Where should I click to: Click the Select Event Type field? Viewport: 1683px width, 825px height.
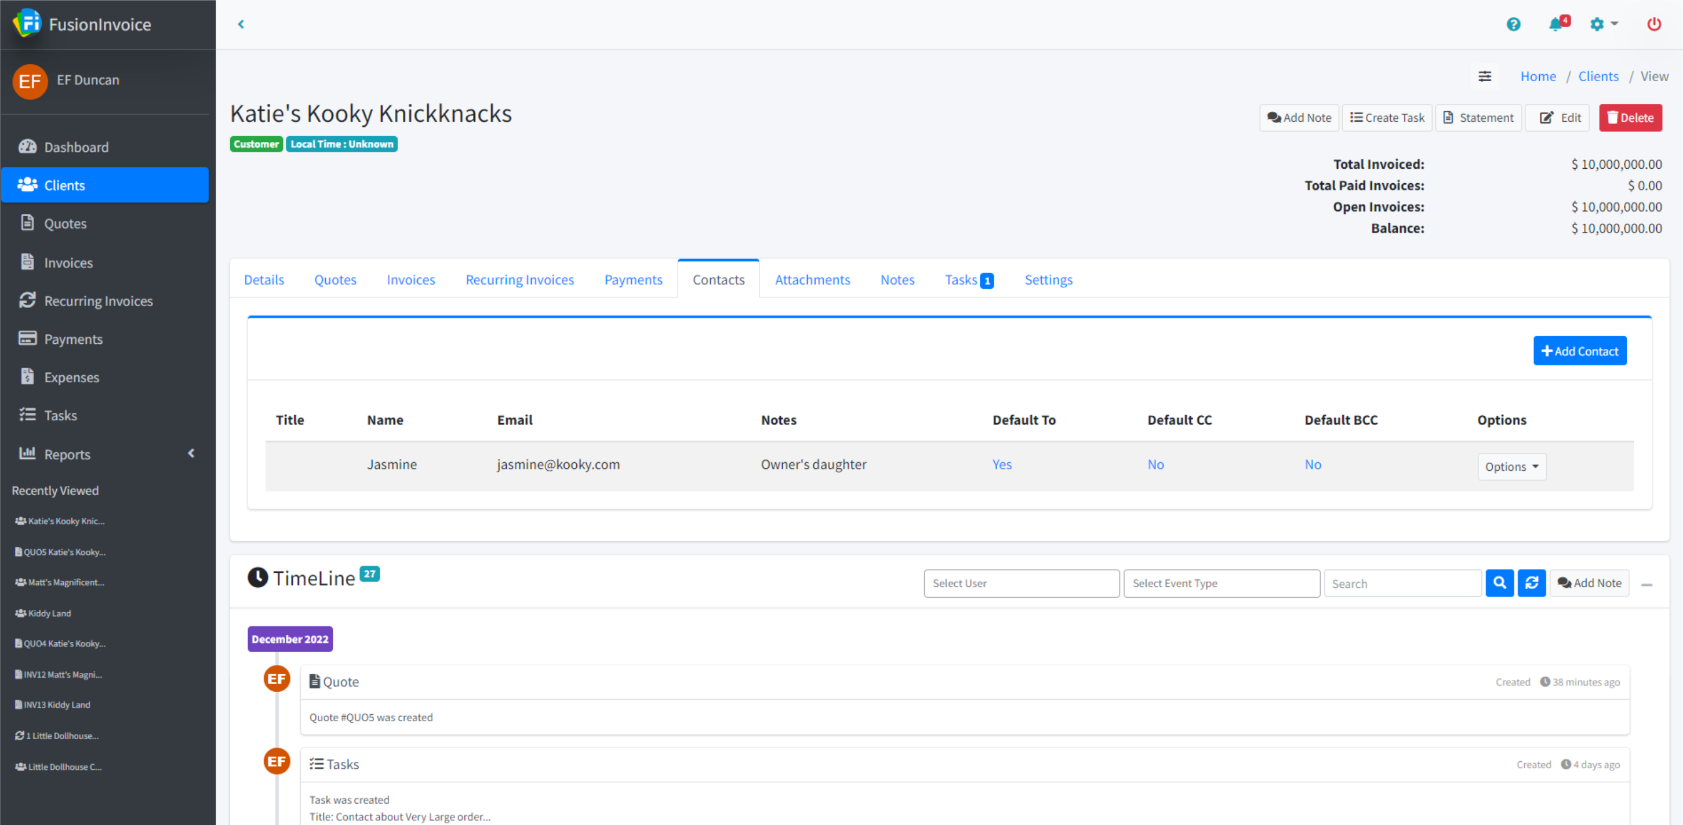[1221, 583]
